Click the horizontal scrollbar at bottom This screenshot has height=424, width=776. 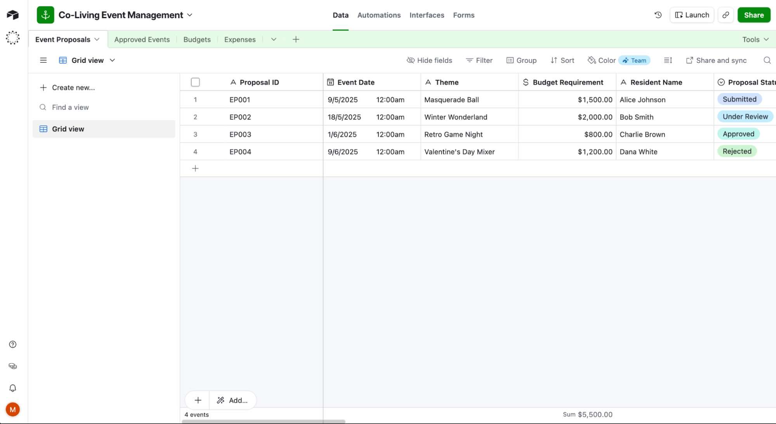tap(263, 422)
